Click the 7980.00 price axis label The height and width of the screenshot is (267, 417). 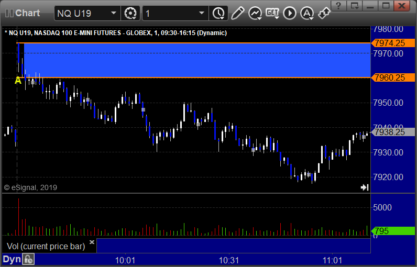(388, 29)
